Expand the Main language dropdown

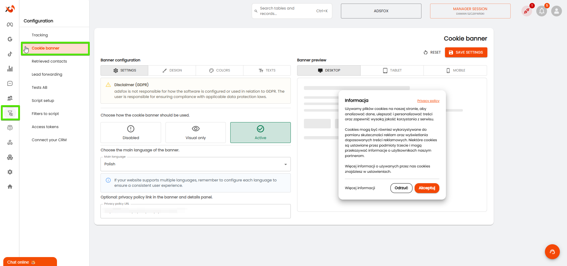click(x=196, y=164)
